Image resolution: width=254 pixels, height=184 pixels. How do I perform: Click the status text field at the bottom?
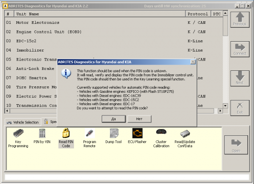tap(127, 177)
